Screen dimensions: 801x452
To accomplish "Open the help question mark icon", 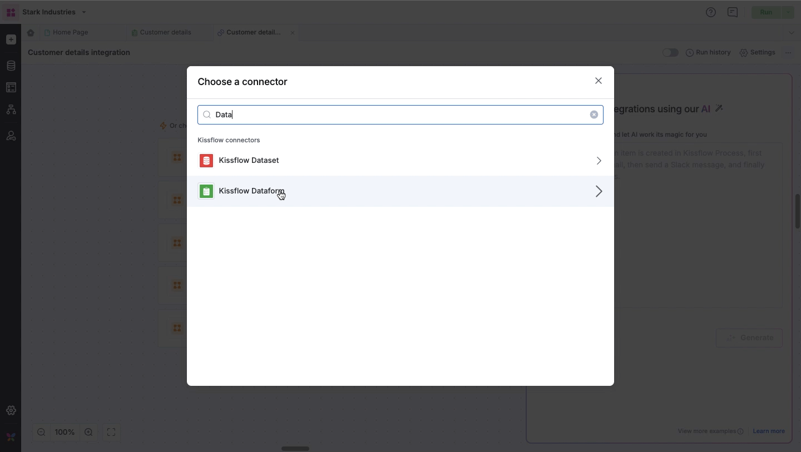I will pos(710,12).
